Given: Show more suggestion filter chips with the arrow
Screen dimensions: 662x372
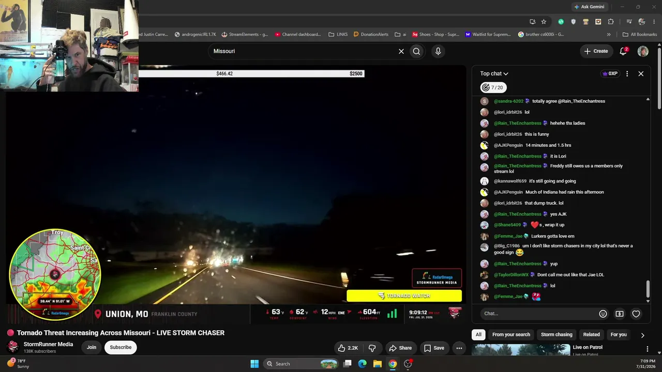Looking at the screenshot, I should click(x=642, y=335).
